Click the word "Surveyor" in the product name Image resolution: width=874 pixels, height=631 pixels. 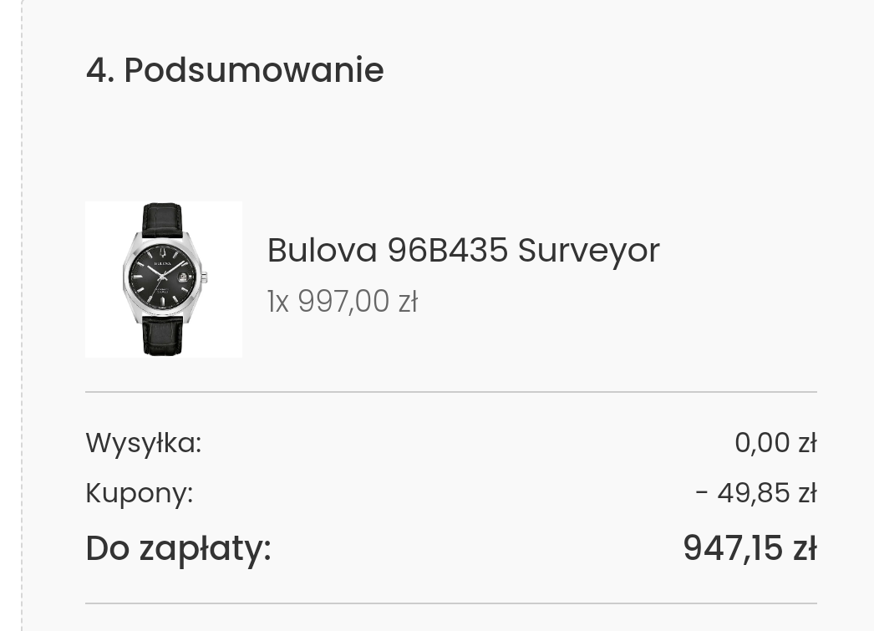(588, 251)
